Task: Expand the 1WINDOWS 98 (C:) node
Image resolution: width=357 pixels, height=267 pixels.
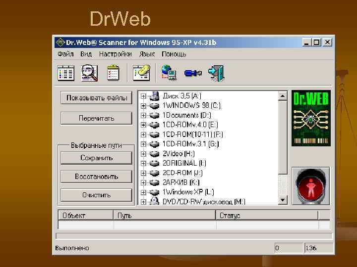Action: [143, 106]
